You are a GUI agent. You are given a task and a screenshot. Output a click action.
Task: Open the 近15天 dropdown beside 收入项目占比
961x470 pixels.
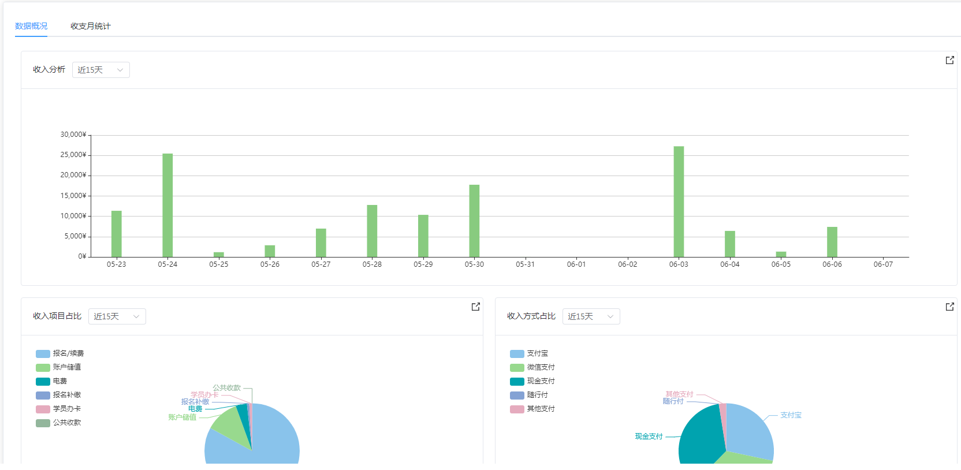(117, 316)
